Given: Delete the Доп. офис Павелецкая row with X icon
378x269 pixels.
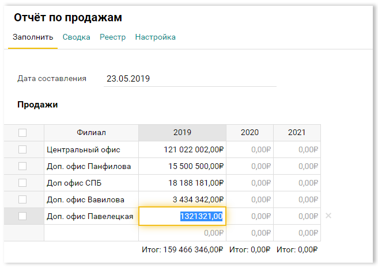Looking at the screenshot, I should [328, 216].
